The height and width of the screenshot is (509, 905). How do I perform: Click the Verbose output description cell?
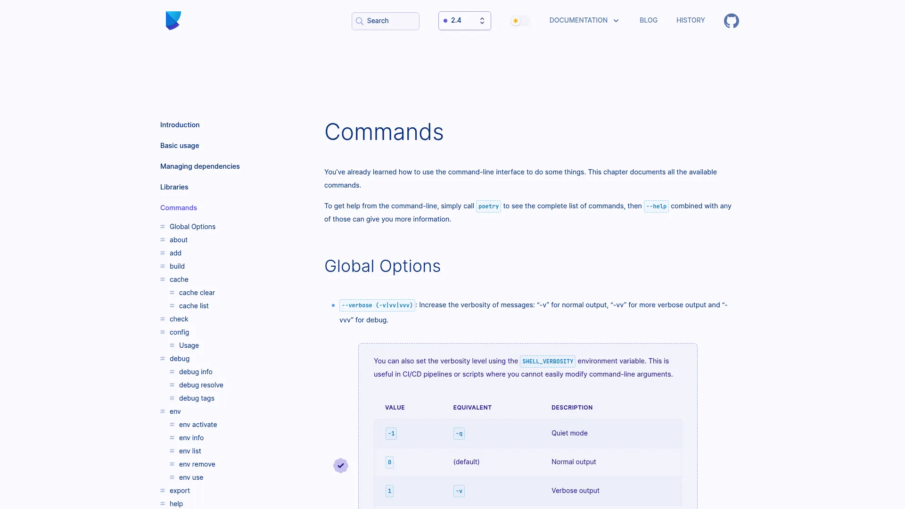tap(576, 491)
